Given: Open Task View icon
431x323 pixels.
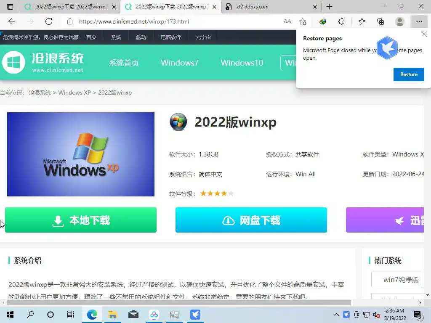Looking at the screenshot, I should point(71,315).
